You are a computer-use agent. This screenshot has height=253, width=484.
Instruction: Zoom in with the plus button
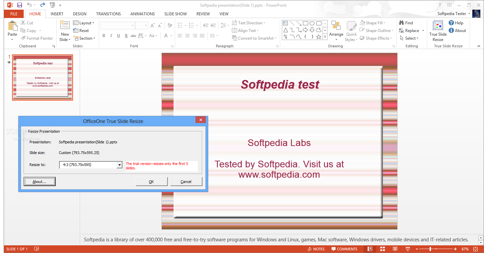[455, 249]
